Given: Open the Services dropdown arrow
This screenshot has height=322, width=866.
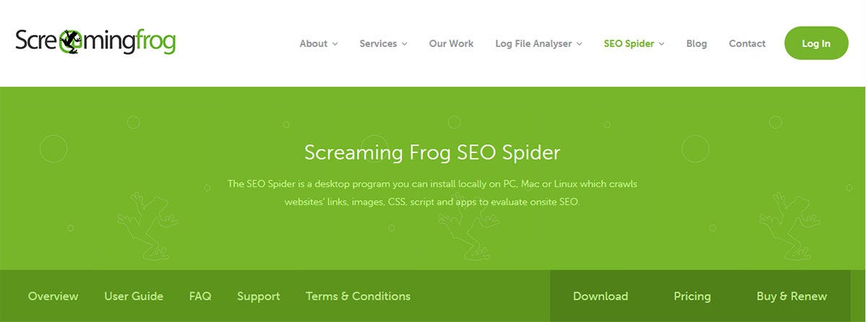Looking at the screenshot, I should click(x=404, y=44).
